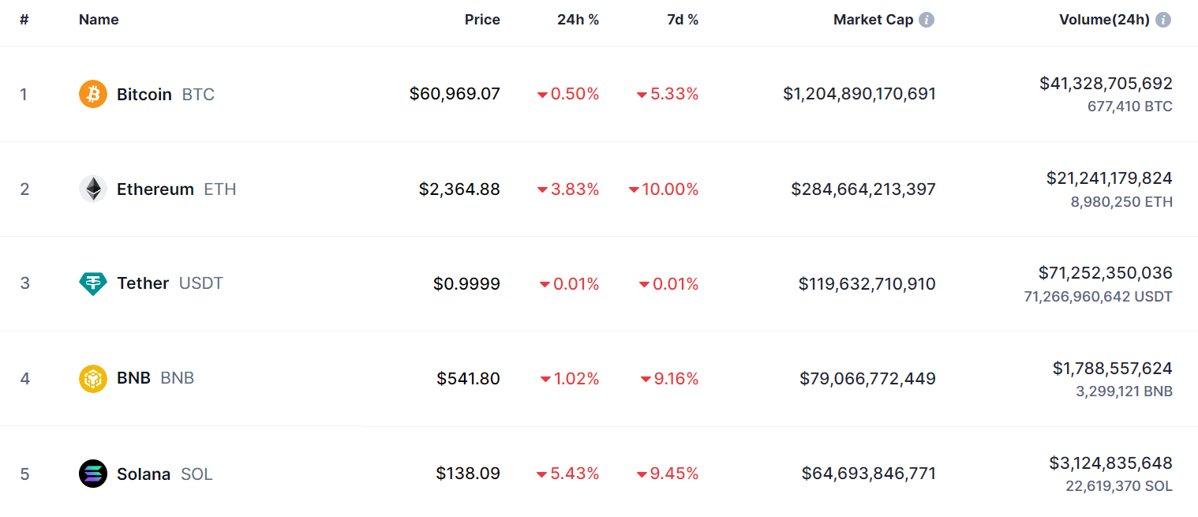Viewport: 1198px width, 517px height.
Task: Sort table by Name column header
Action: [x=99, y=20]
